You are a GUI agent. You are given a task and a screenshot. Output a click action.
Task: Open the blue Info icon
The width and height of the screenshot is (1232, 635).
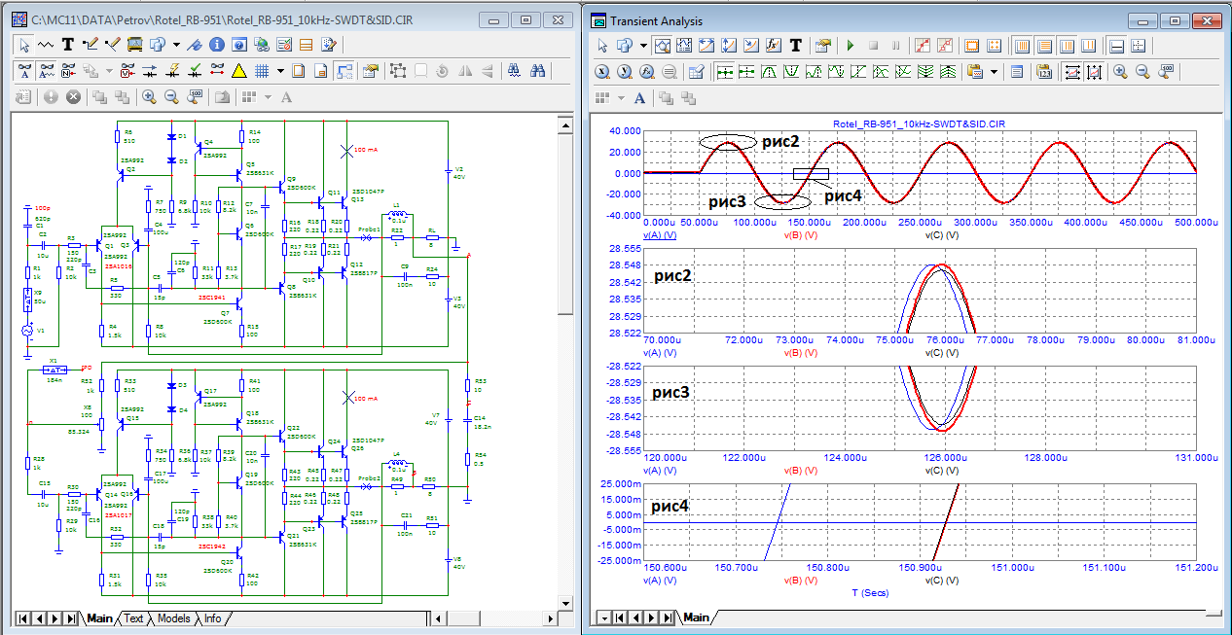coord(216,45)
